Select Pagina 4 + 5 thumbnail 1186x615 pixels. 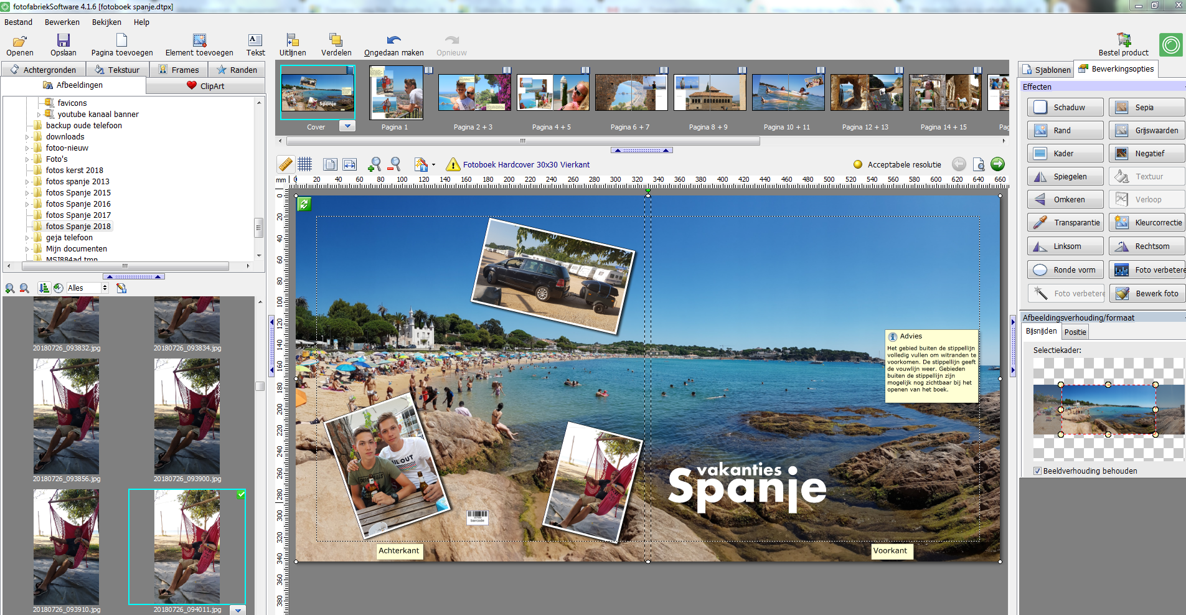pos(552,93)
